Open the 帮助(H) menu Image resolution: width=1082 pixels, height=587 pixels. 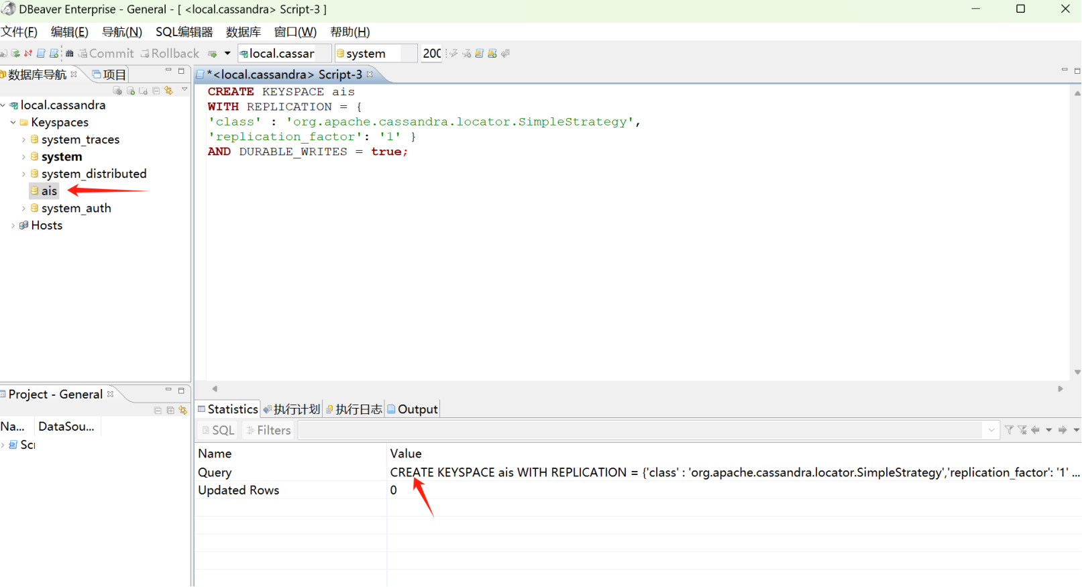coord(350,32)
